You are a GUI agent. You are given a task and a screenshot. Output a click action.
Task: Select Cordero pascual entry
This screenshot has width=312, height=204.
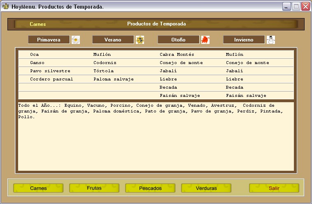pos(51,79)
